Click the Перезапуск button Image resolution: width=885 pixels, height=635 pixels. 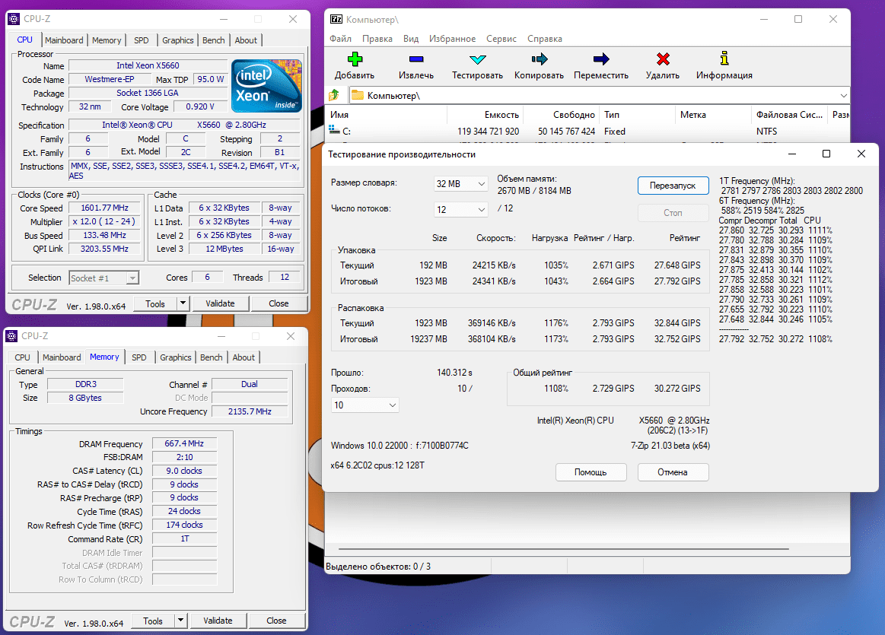[673, 186]
